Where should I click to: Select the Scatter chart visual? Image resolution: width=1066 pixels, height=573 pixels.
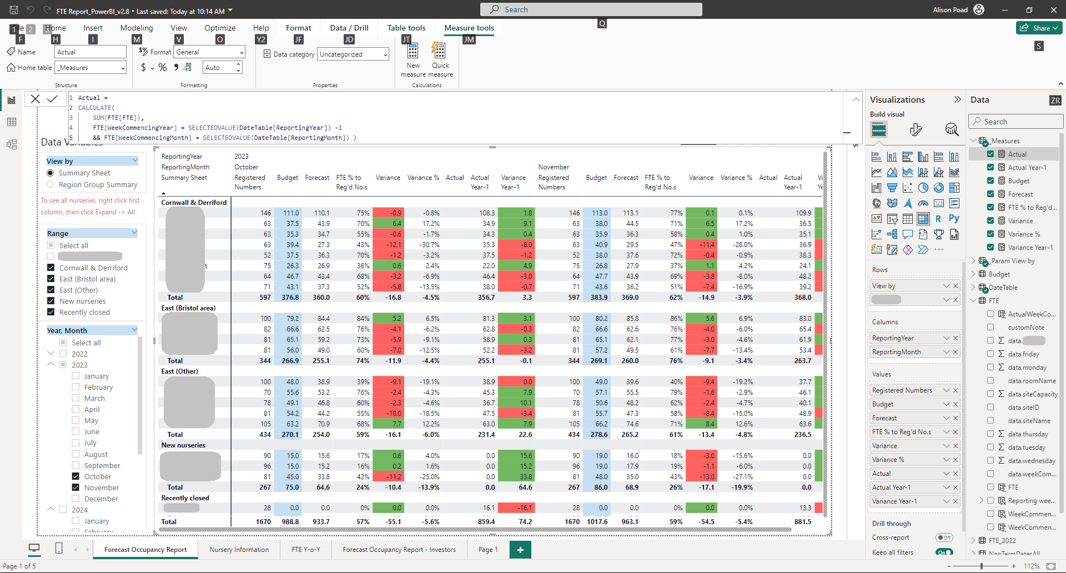(x=907, y=188)
